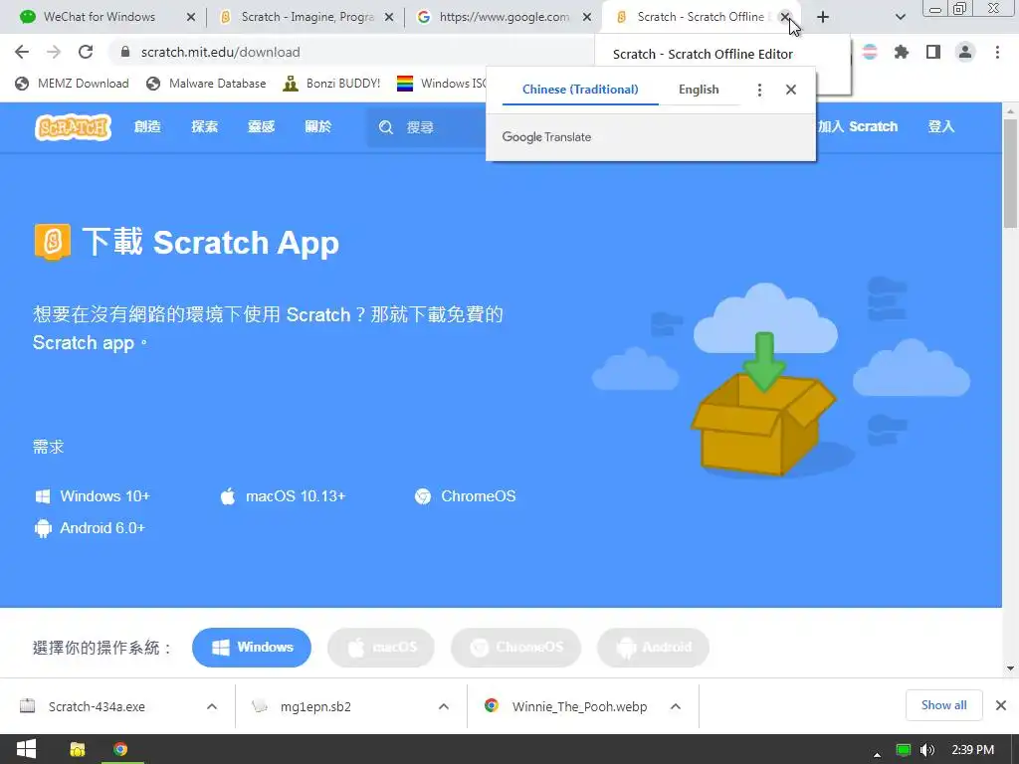1019x764 pixels.
Task: Open the Windows Start menu
Action: [26, 749]
